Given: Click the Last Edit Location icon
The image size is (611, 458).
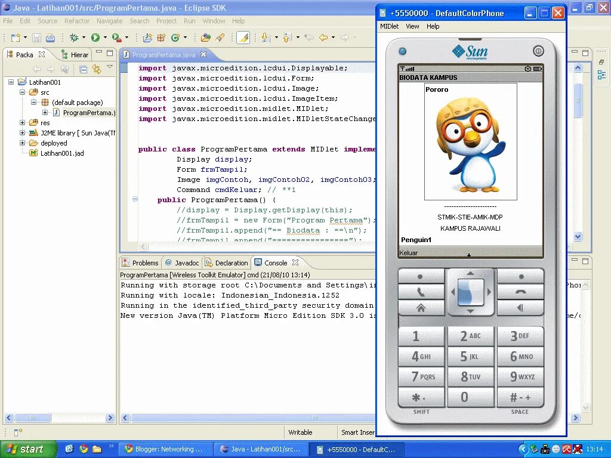Looking at the screenshot, I should click(x=310, y=38).
